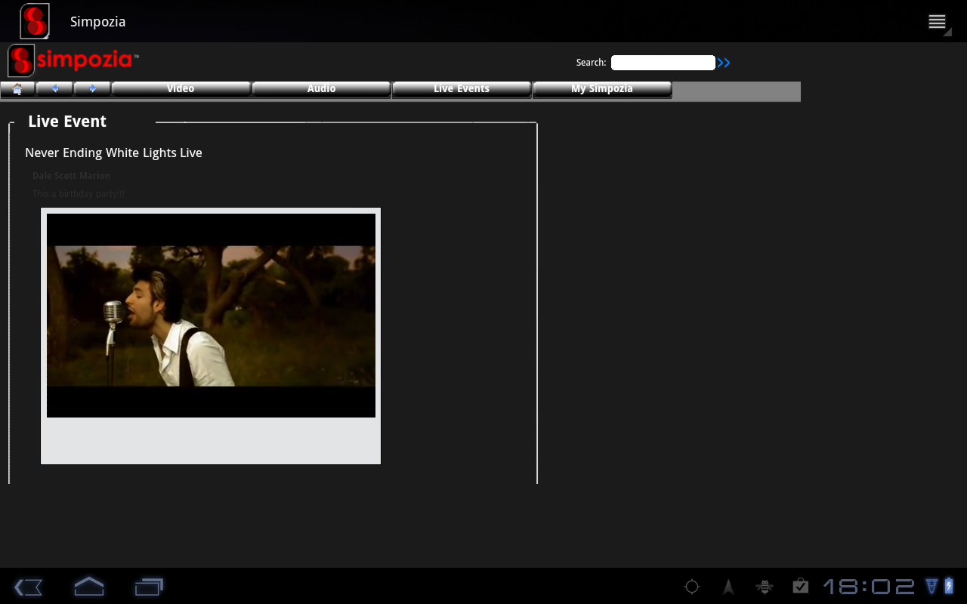Select the Never Ending White Lights Live title
Screen dimensions: 967x604
point(113,153)
